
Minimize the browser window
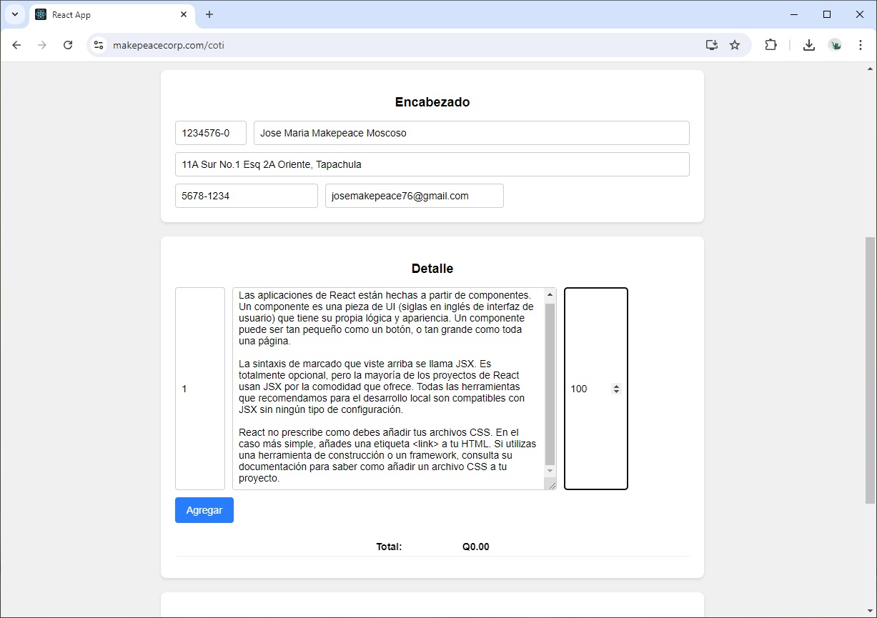794,14
